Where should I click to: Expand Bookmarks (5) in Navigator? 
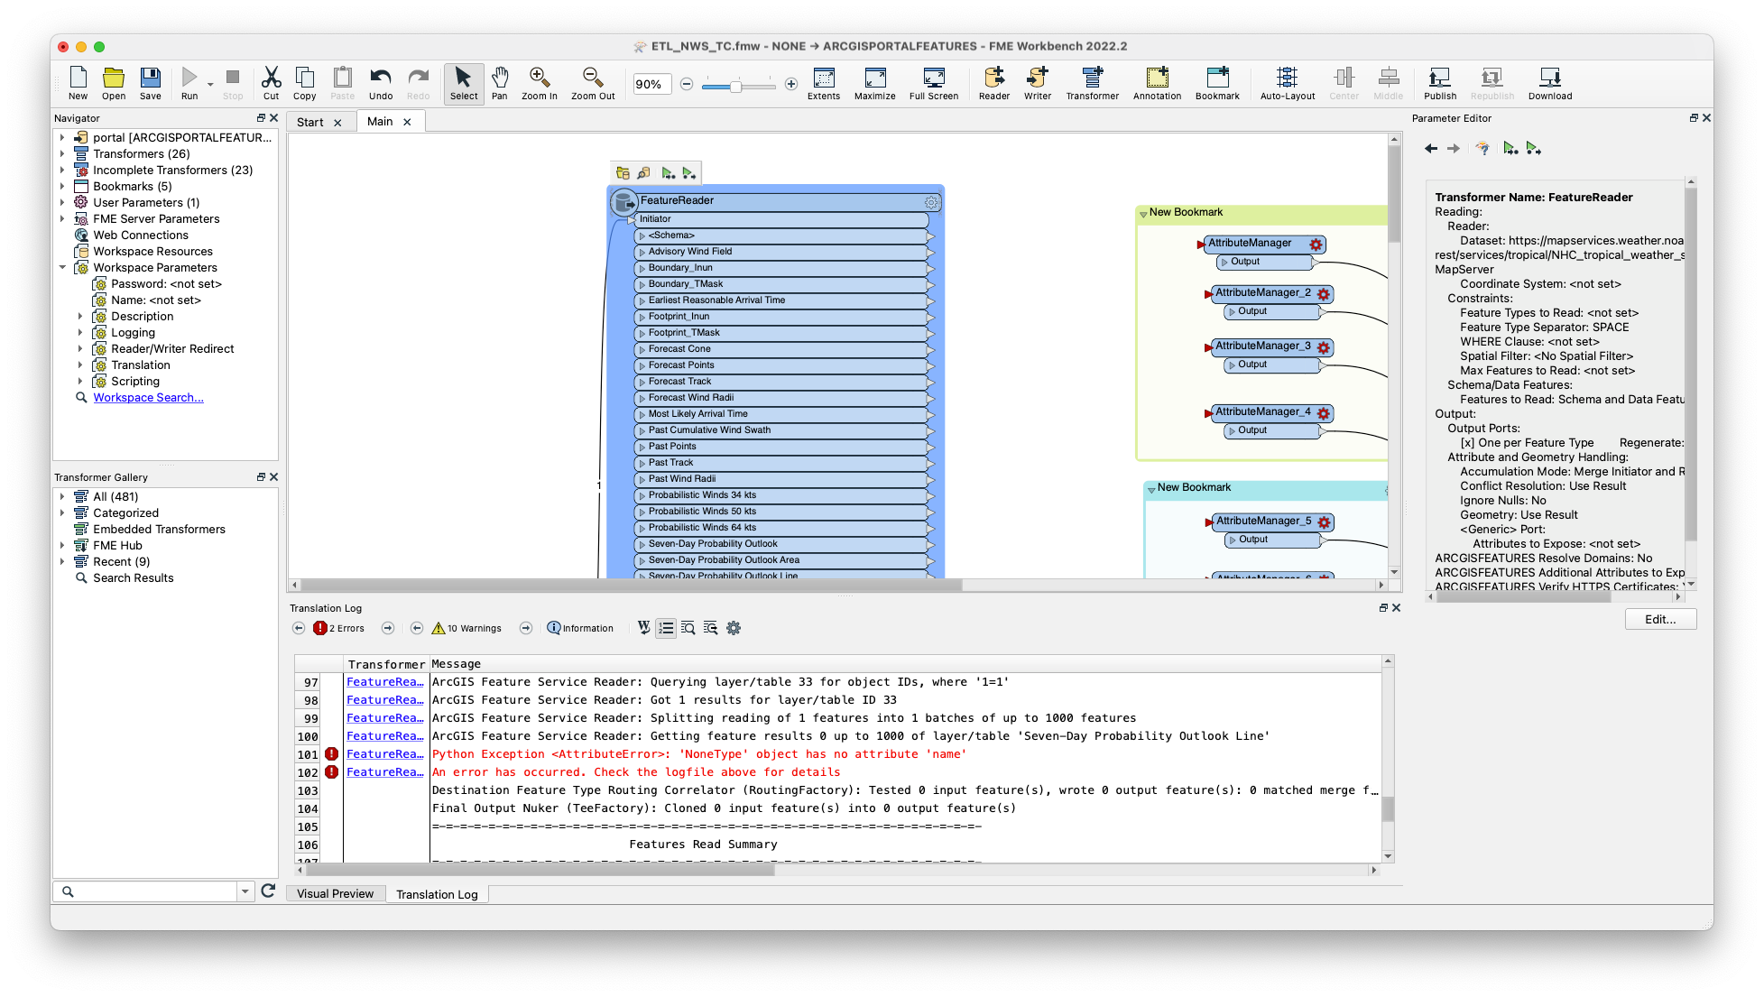pos(62,186)
